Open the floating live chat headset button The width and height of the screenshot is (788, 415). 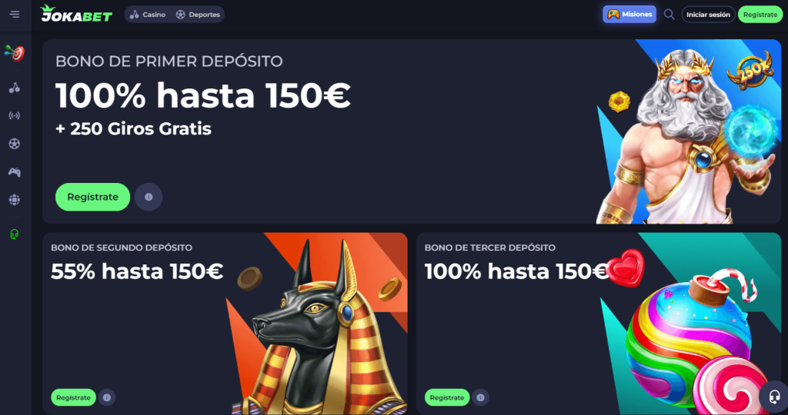click(774, 397)
